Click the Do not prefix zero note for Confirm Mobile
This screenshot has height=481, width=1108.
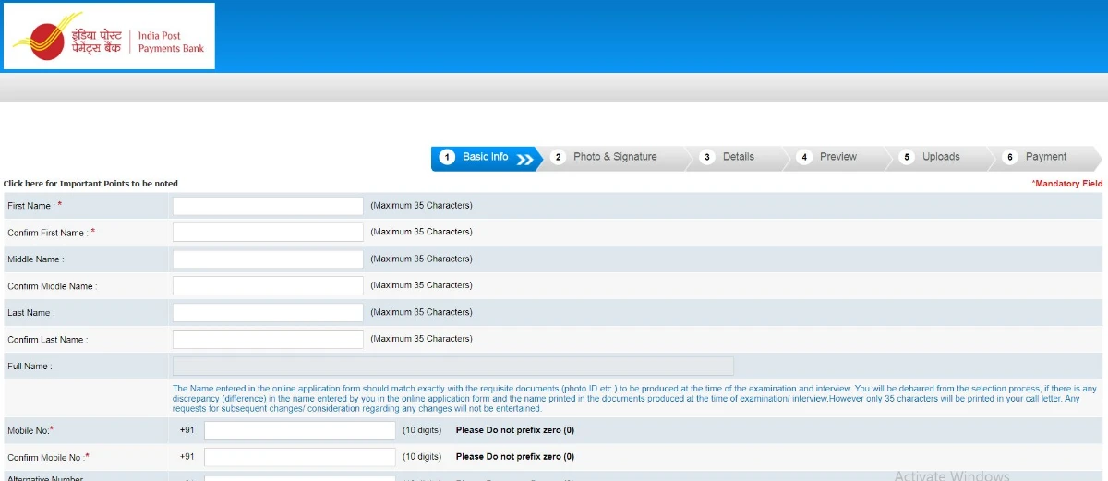[x=515, y=457]
